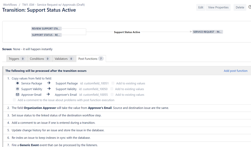Click the Support Status Active transition label
The width and height of the screenshot is (251, 147).
(x=127, y=32)
